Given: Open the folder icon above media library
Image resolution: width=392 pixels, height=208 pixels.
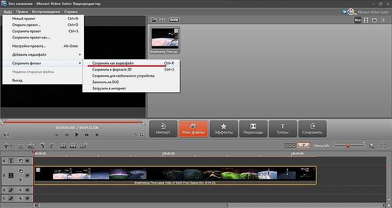Looking at the screenshot, I should click(x=153, y=20).
